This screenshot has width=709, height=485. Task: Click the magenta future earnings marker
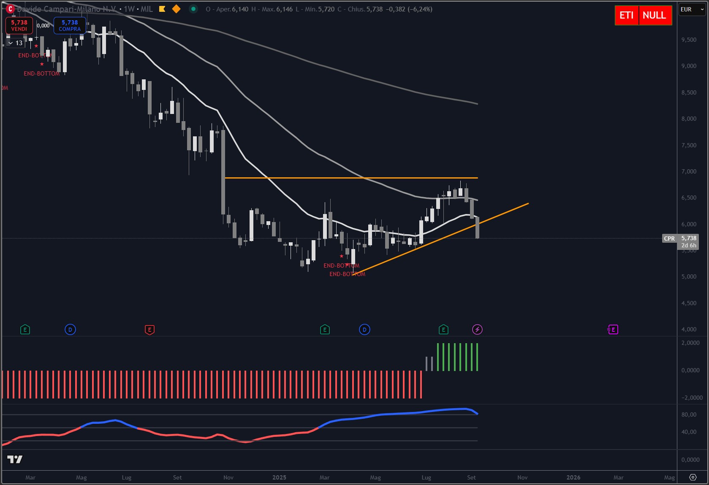pyautogui.click(x=613, y=330)
